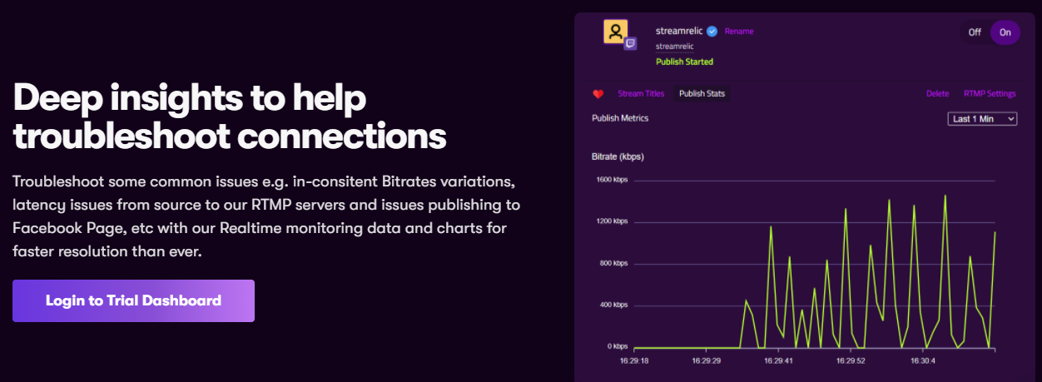1042x382 pixels.
Task: Click the red heart icon
Action: point(598,94)
